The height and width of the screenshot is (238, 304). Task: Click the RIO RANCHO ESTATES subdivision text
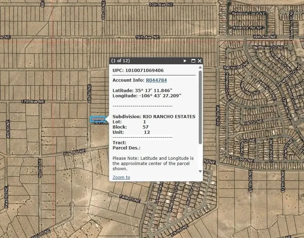click(169, 117)
